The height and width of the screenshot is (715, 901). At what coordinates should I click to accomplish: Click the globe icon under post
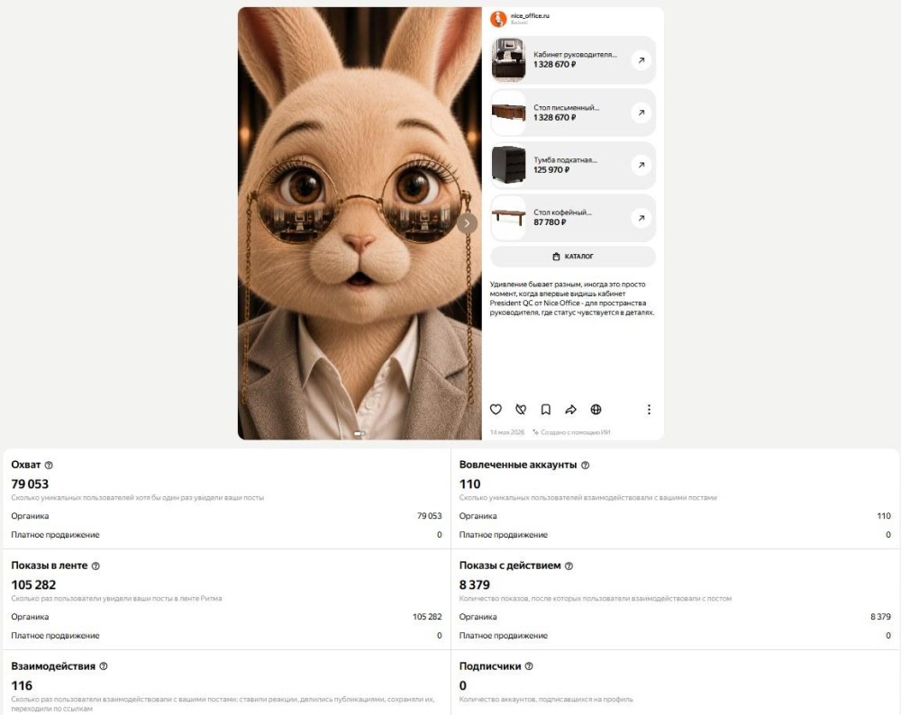(x=596, y=410)
